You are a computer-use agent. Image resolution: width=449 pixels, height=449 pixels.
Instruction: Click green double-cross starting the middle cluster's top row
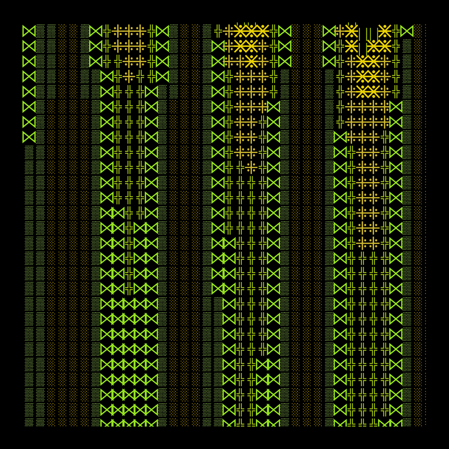coord(218,31)
